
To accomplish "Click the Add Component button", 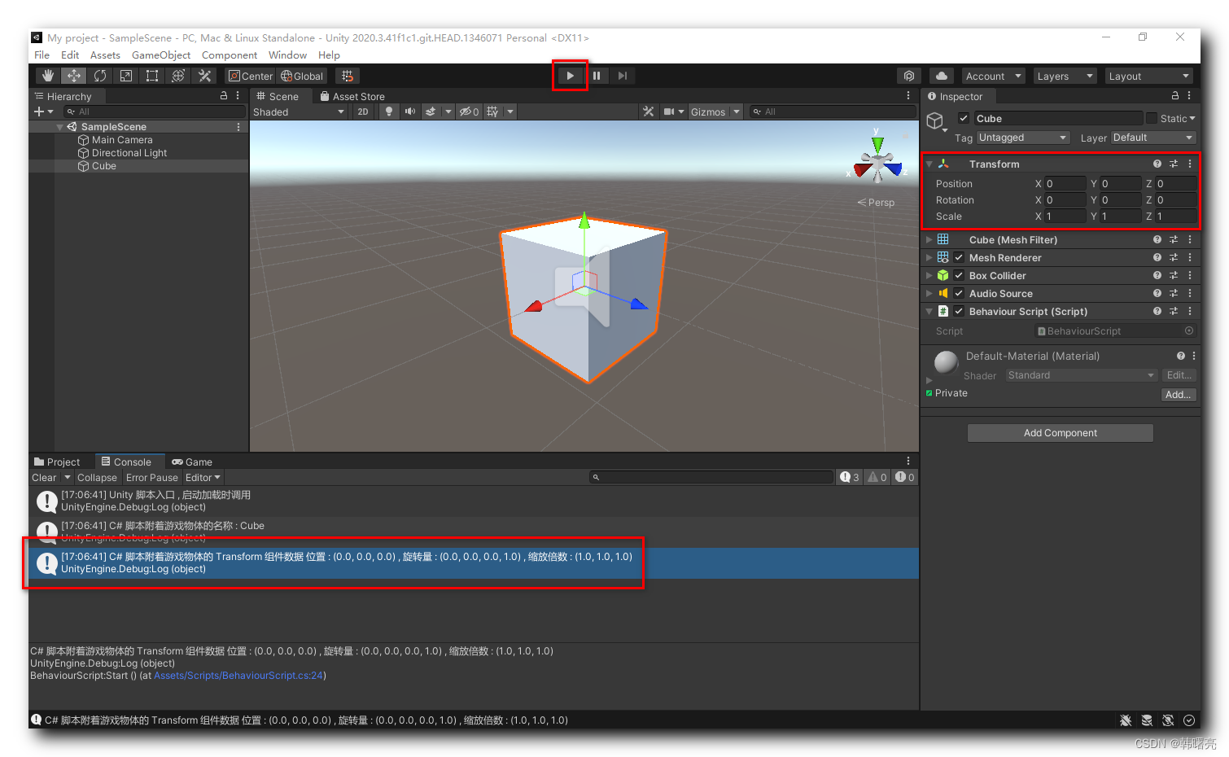I will tap(1060, 432).
